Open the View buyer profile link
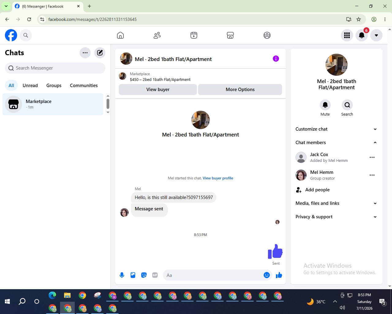The image size is (392, 314). pos(218,178)
